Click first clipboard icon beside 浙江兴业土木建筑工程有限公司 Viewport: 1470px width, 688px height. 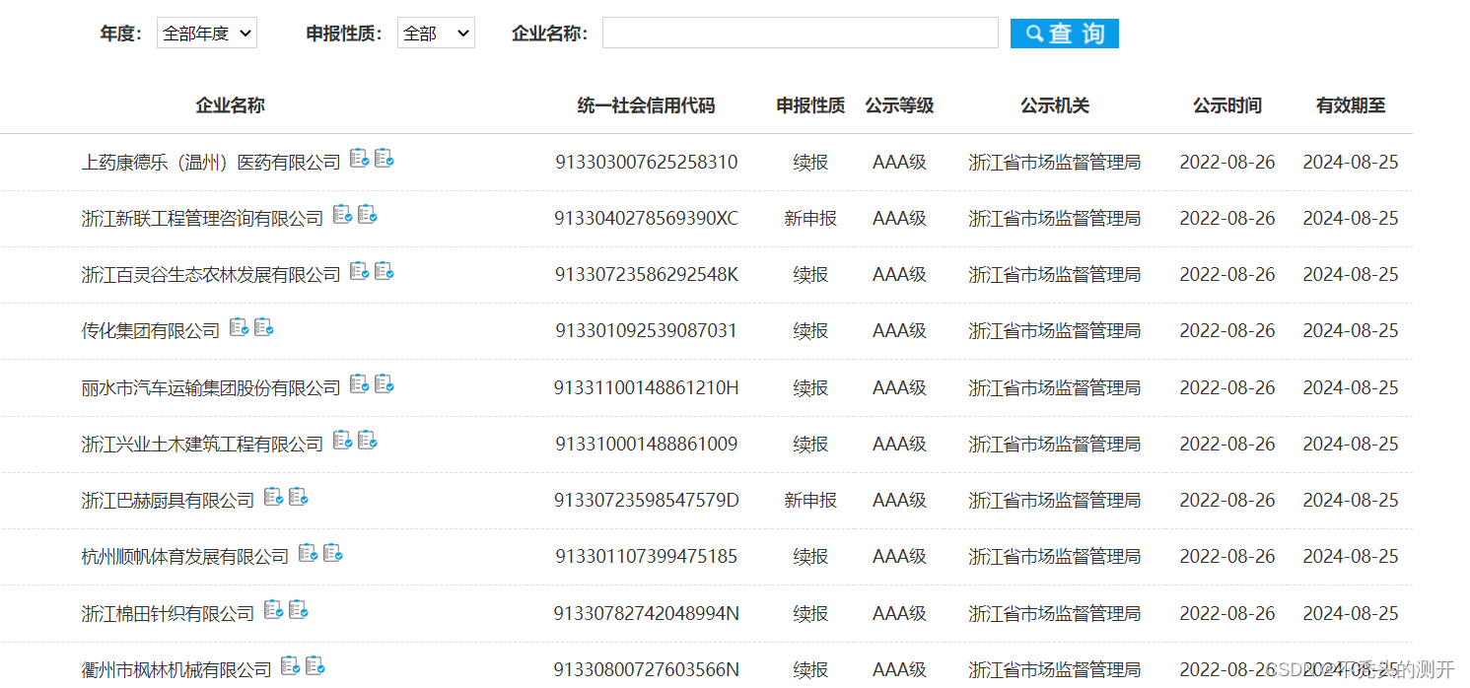(x=342, y=440)
